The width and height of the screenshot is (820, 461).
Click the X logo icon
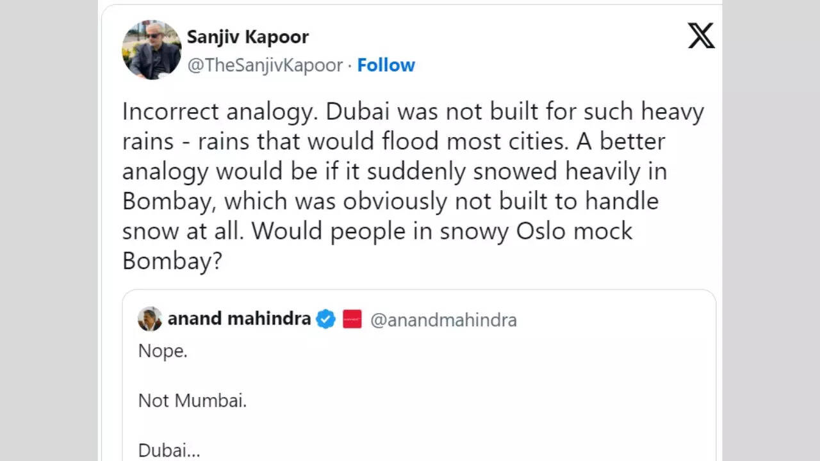701,36
